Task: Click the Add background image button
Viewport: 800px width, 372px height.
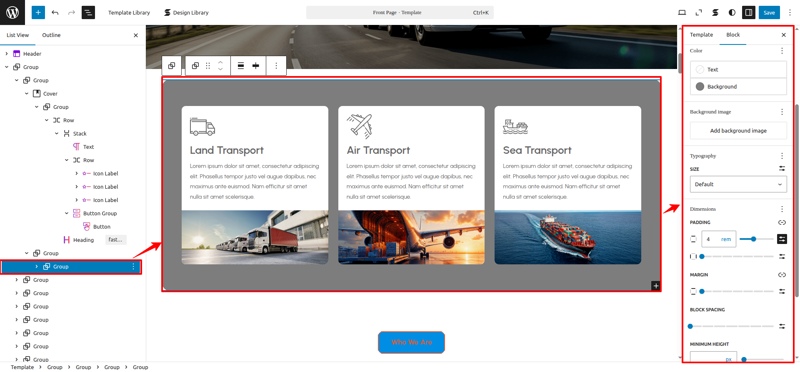Action: (x=738, y=131)
